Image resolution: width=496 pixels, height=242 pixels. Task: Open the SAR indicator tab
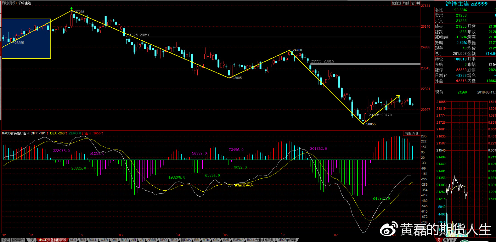point(226,240)
